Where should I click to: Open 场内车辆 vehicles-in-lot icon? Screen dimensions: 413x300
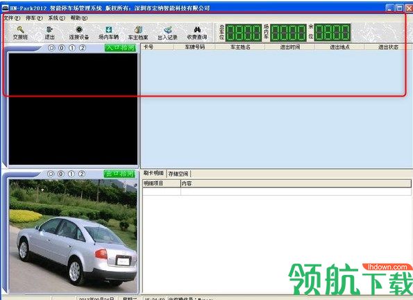[108, 30]
